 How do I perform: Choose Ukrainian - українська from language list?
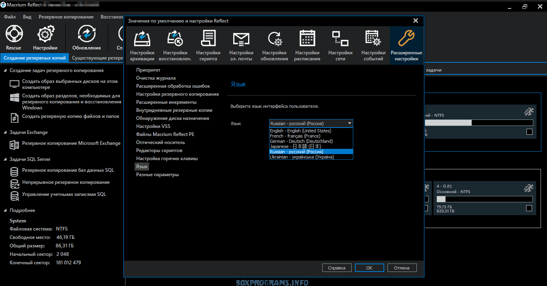(x=311, y=157)
